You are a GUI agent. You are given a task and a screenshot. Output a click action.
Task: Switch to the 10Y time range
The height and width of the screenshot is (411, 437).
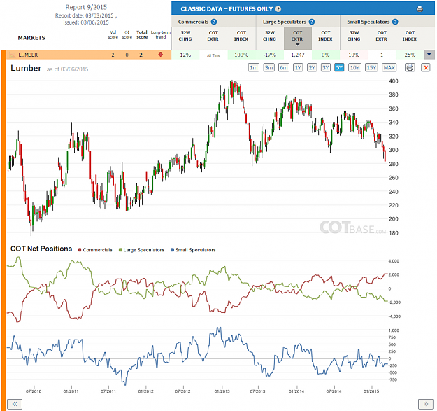[x=354, y=67]
